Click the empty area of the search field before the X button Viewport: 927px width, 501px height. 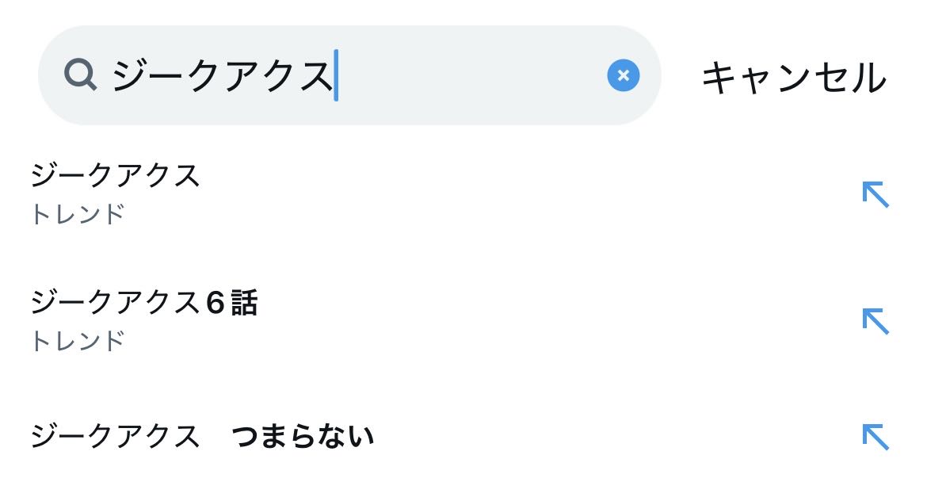click(x=471, y=75)
